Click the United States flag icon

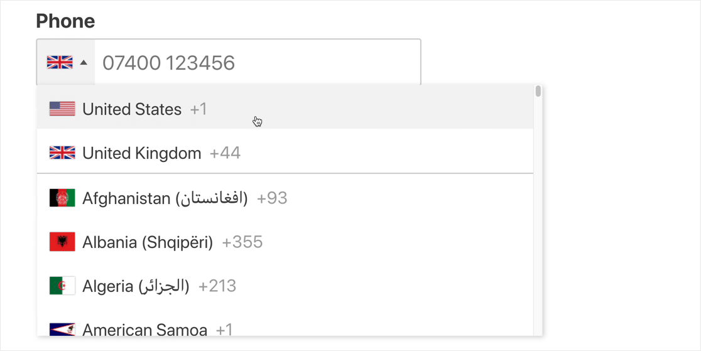pyautogui.click(x=62, y=109)
